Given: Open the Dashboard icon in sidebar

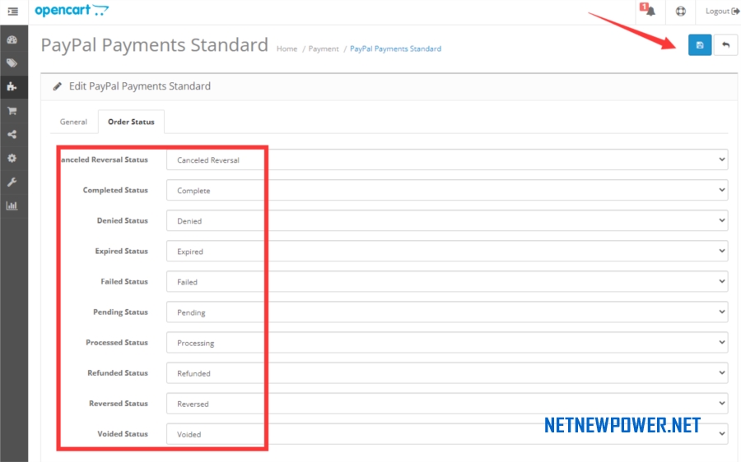Looking at the screenshot, I should [12, 40].
